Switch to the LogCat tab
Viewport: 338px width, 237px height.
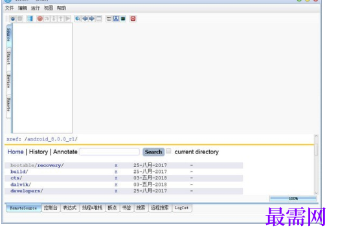point(182,208)
